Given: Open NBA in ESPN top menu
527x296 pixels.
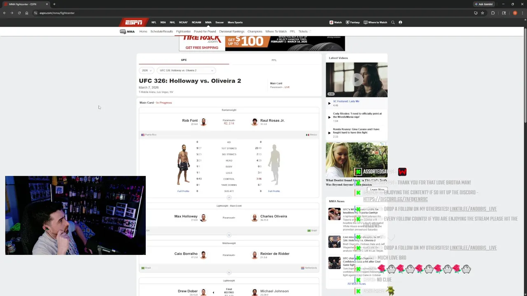Looking at the screenshot, I should tap(163, 22).
